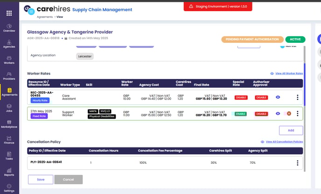Click the 27th May 2025 effective date
Image resolution: width=321 pixels, height=194 pixels.
pyautogui.click(x=41, y=111)
